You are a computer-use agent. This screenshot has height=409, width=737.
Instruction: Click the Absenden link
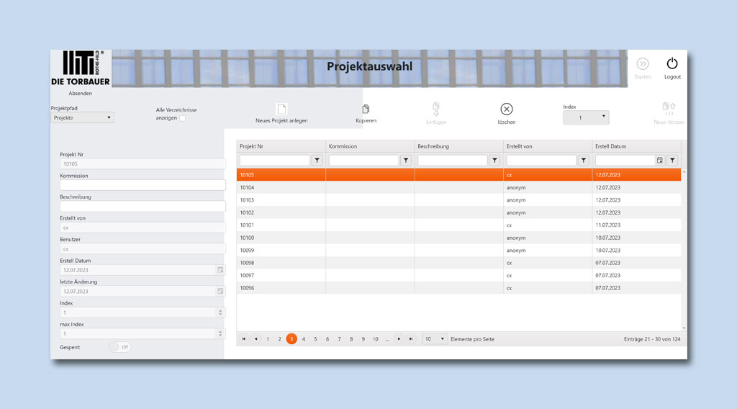(80, 94)
